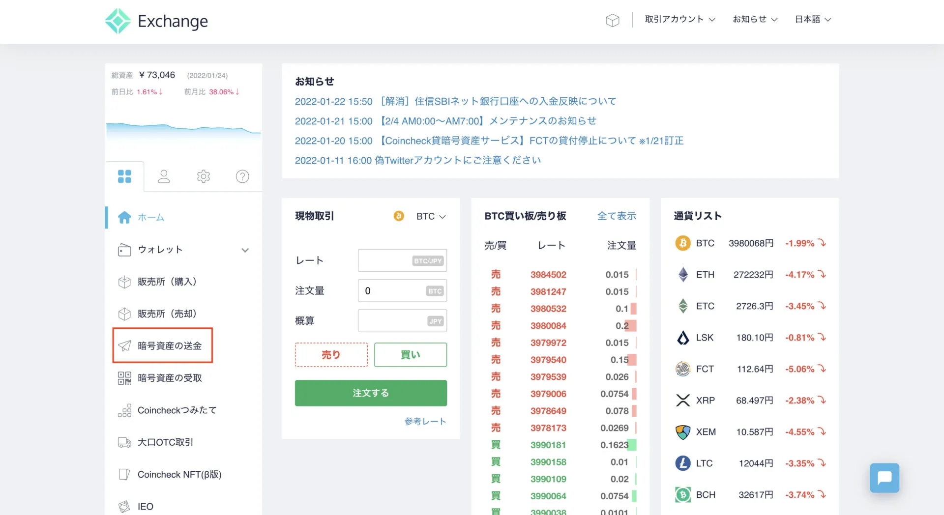Select the 売り order type option
The image size is (944, 515).
[330, 354]
